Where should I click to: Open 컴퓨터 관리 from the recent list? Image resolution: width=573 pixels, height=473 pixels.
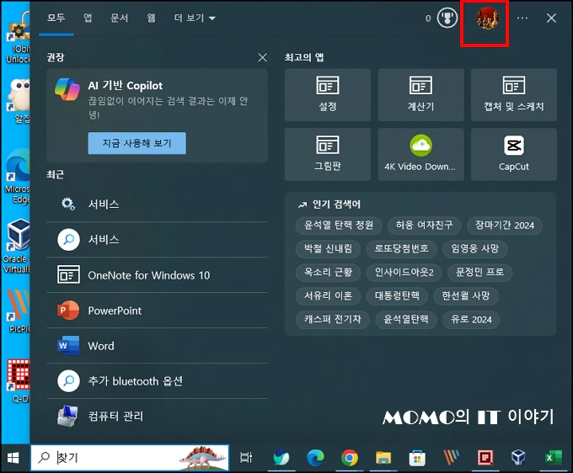(157, 416)
